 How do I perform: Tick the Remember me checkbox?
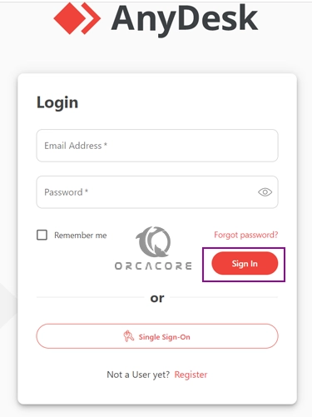tap(42, 235)
